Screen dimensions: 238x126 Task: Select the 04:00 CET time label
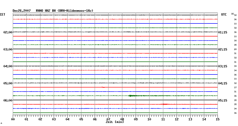8,66
